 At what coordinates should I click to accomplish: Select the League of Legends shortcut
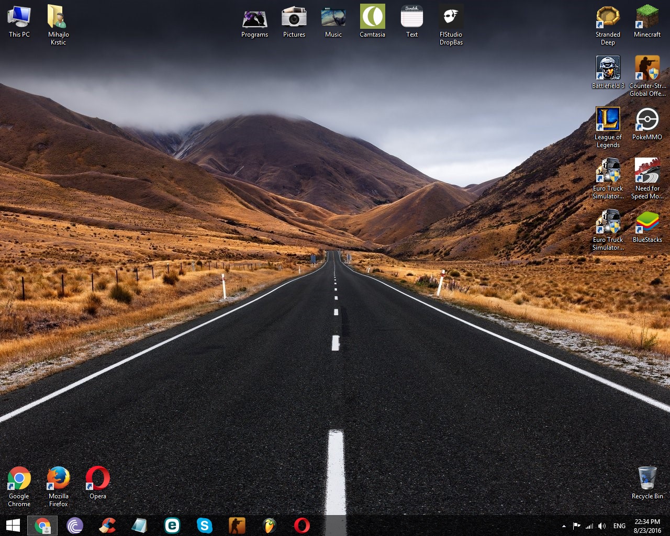click(608, 127)
